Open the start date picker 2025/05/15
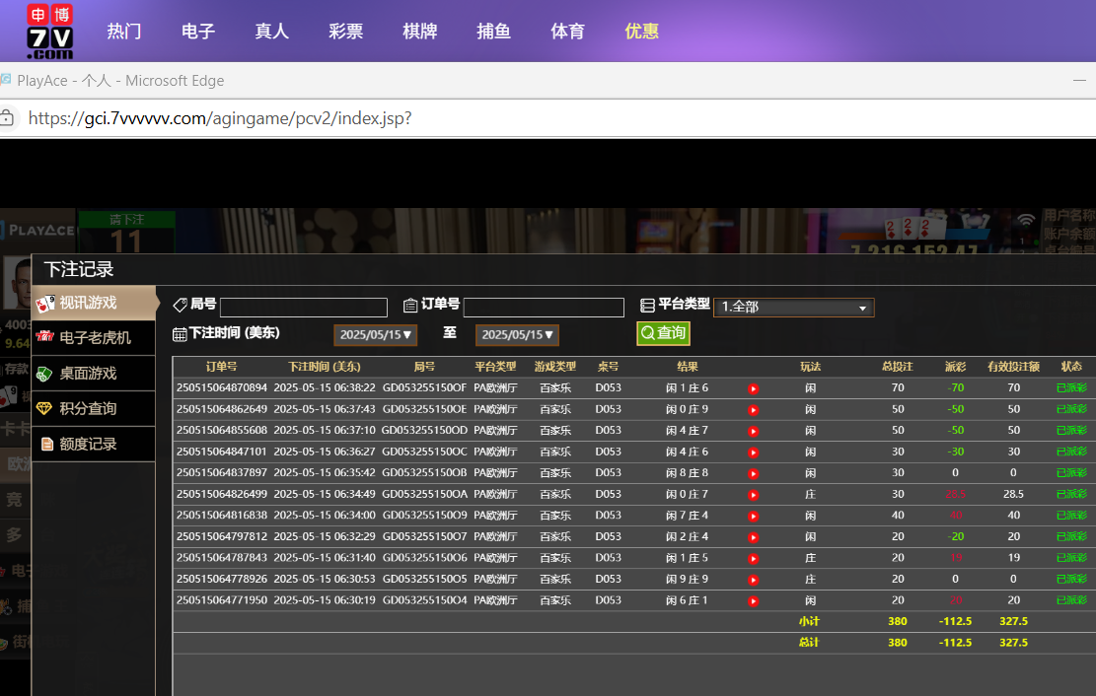The width and height of the screenshot is (1096, 696). 376,335
